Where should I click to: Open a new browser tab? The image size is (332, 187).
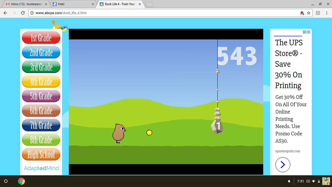(149, 4)
